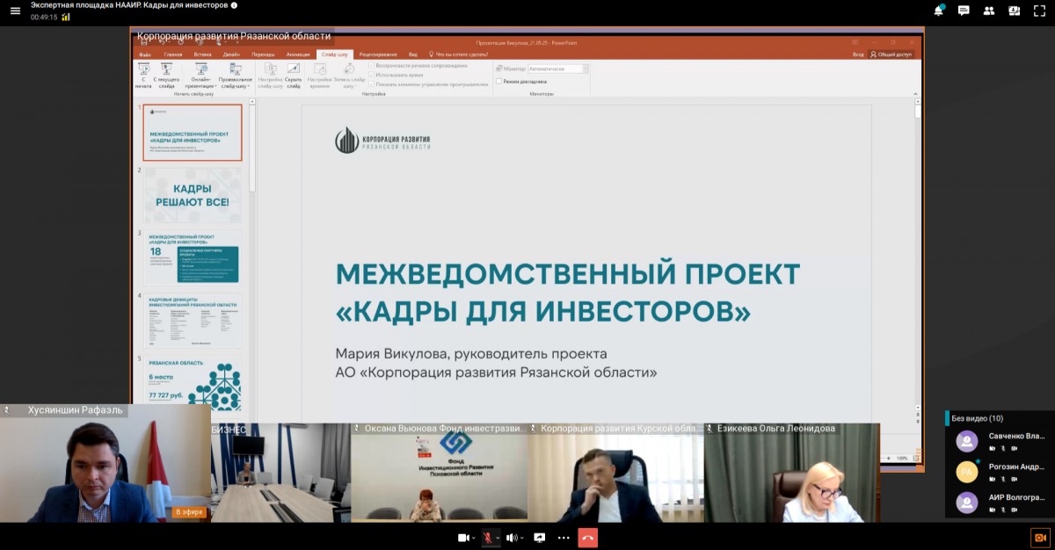Start screen sharing
The height and width of the screenshot is (550, 1055).
[540, 538]
